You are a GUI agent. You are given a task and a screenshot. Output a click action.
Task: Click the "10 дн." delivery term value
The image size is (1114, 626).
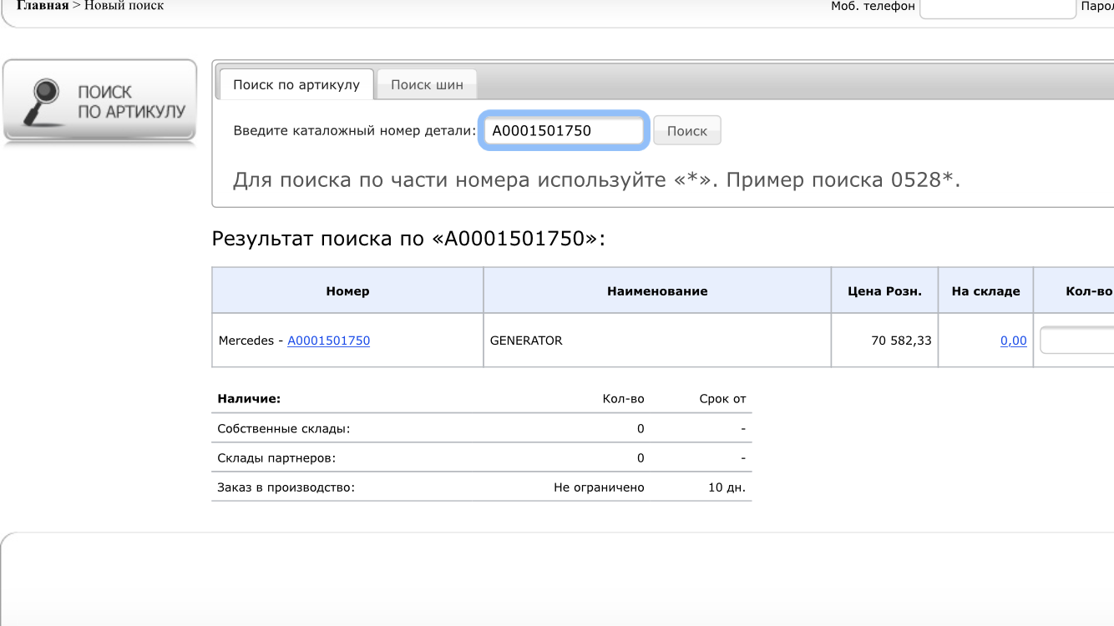pyautogui.click(x=727, y=487)
